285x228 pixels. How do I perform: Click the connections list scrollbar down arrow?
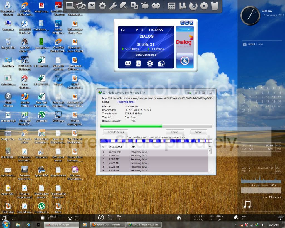[x=210, y=170]
